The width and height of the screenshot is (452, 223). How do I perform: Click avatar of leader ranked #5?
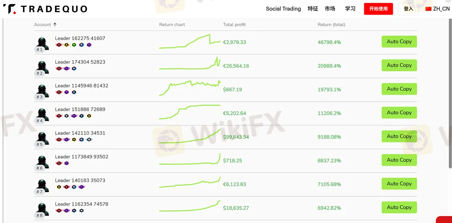click(42, 137)
